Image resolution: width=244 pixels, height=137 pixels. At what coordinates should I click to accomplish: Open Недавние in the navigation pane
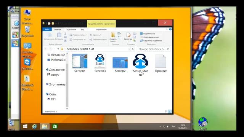[56, 55]
